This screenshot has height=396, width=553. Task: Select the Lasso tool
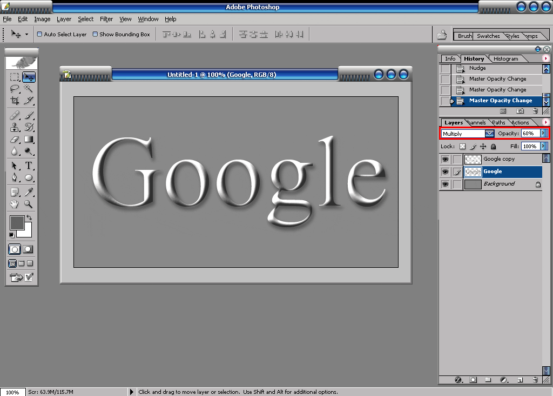tap(15, 88)
